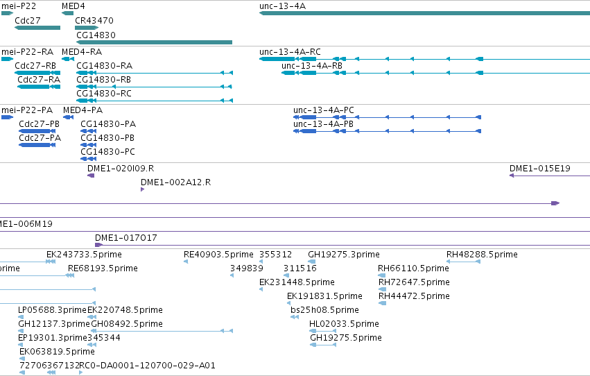This screenshot has width=590, height=376.
Task: Click the Cdc27-RA transcript label
Action: (x=39, y=79)
